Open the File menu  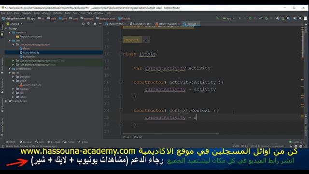tap(3, 13)
